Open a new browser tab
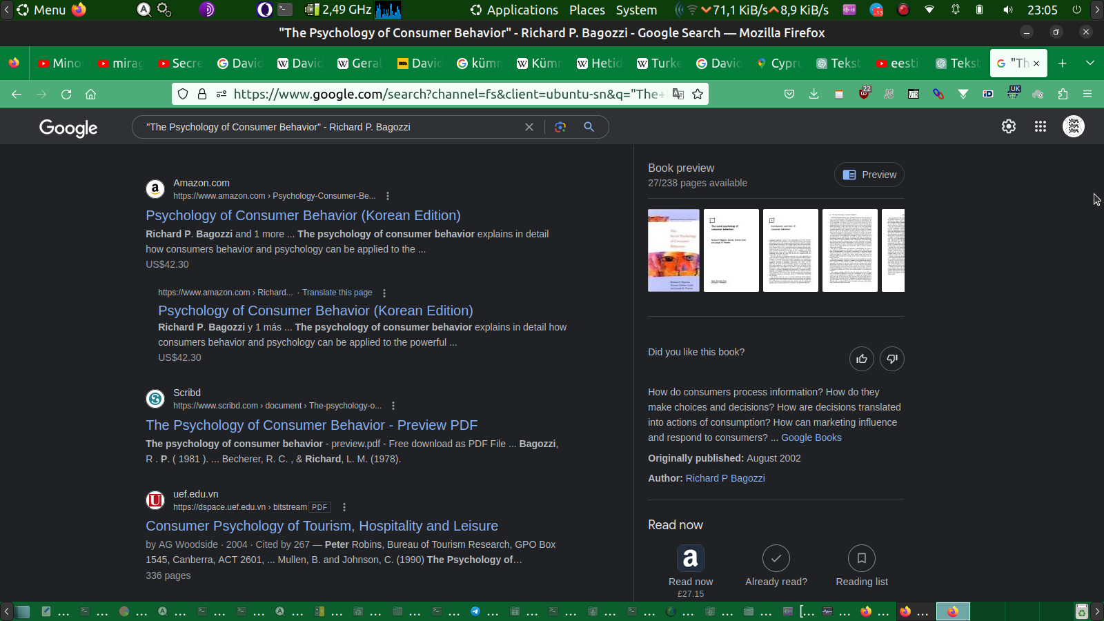The width and height of the screenshot is (1104, 621). point(1063,63)
